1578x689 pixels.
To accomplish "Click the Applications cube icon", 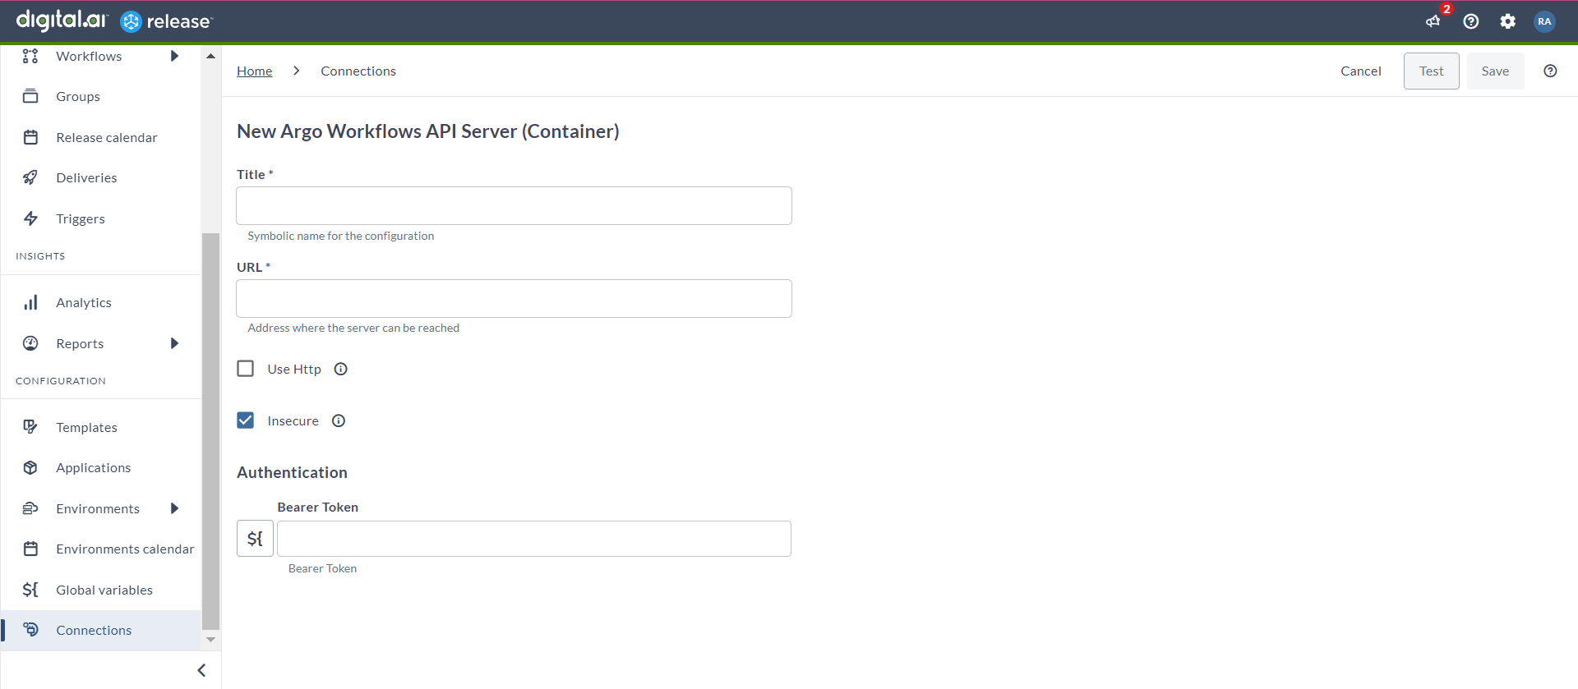I will 30,467.
